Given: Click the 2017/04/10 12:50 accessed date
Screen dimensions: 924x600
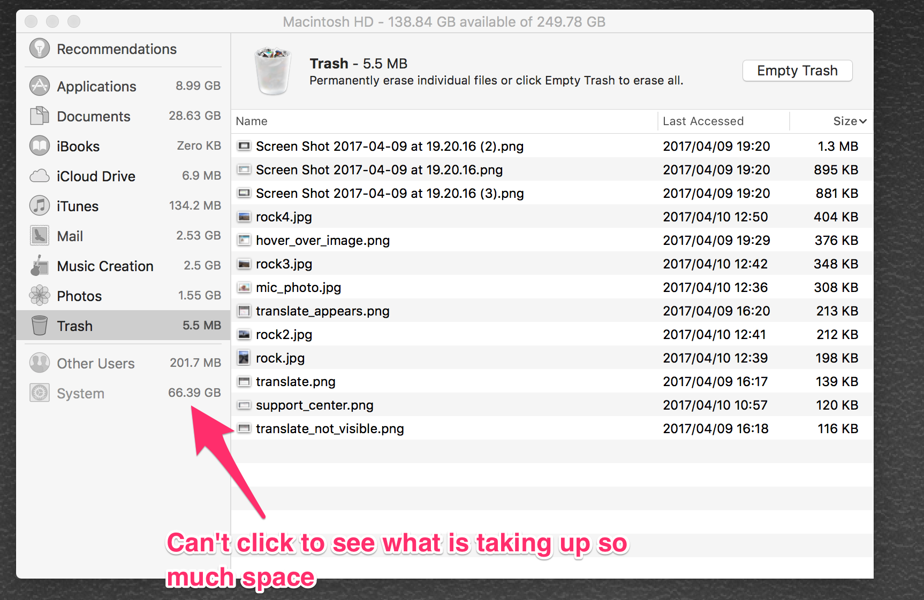Looking at the screenshot, I should (715, 217).
